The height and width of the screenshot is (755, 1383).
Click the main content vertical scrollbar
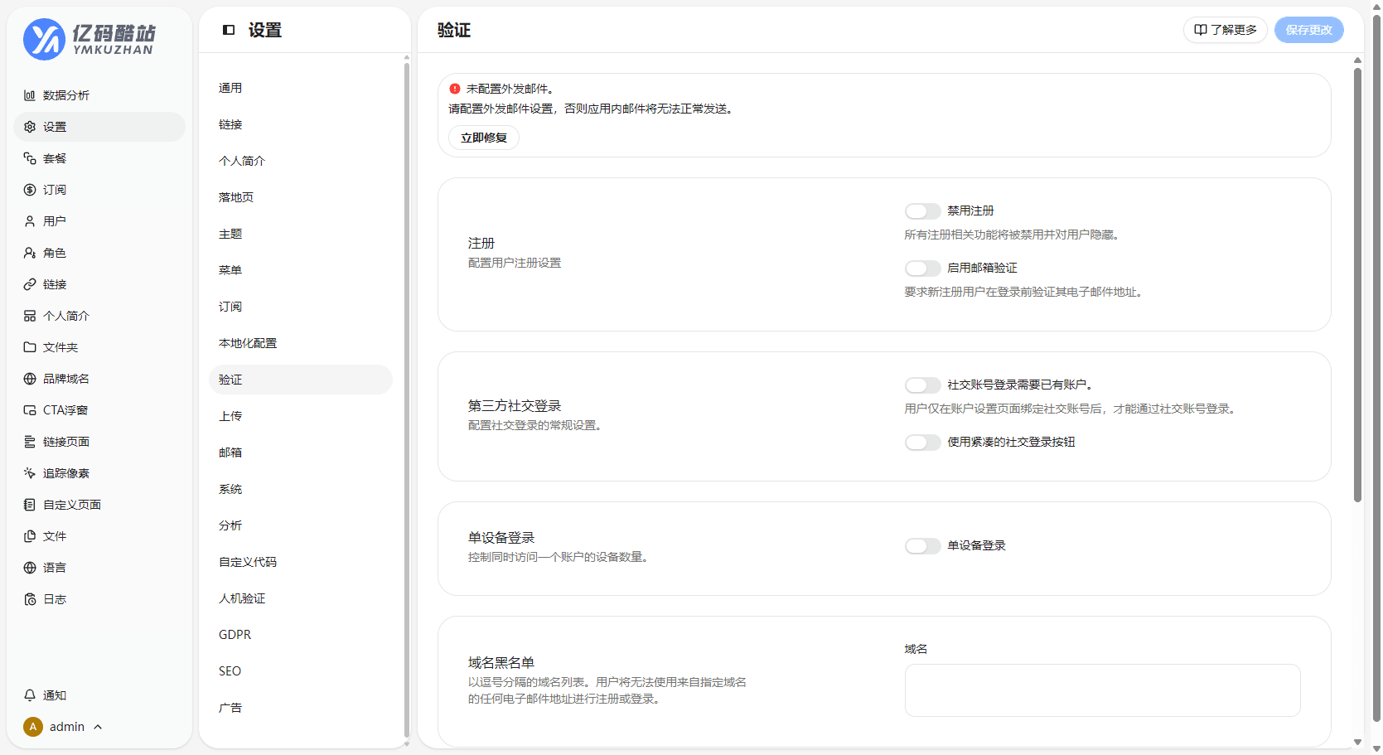click(x=1357, y=284)
